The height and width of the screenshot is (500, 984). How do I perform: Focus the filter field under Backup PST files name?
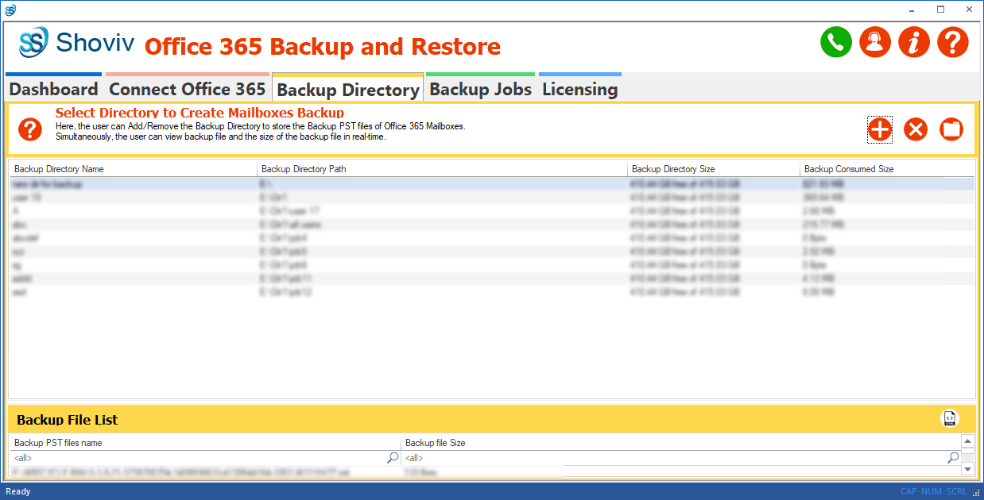click(x=199, y=458)
